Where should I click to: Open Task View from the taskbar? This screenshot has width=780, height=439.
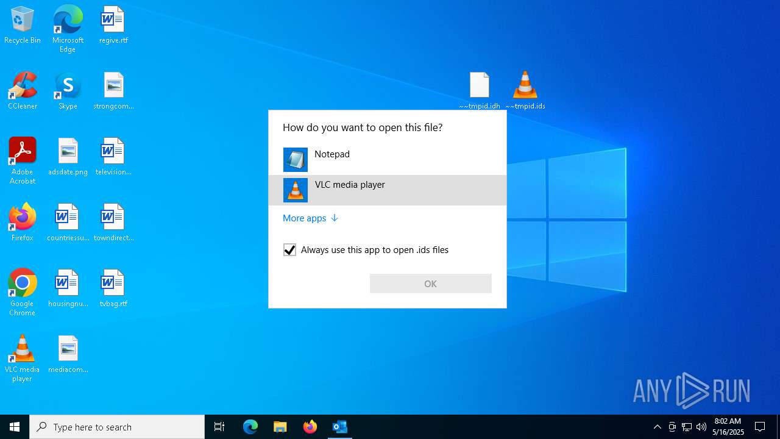point(219,427)
